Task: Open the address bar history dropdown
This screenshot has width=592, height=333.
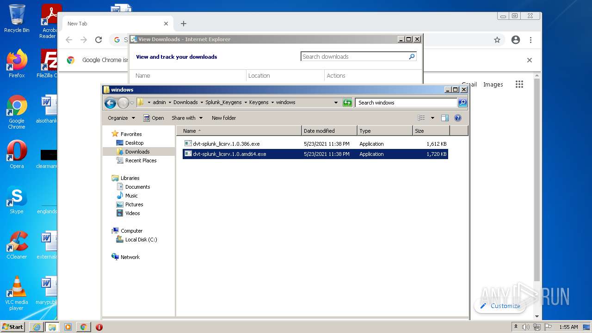Action: click(x=336, y=103)
